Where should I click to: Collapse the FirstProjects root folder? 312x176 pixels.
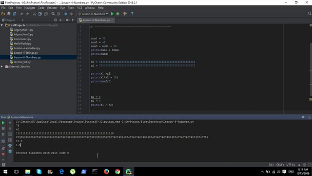click(2, 25)
